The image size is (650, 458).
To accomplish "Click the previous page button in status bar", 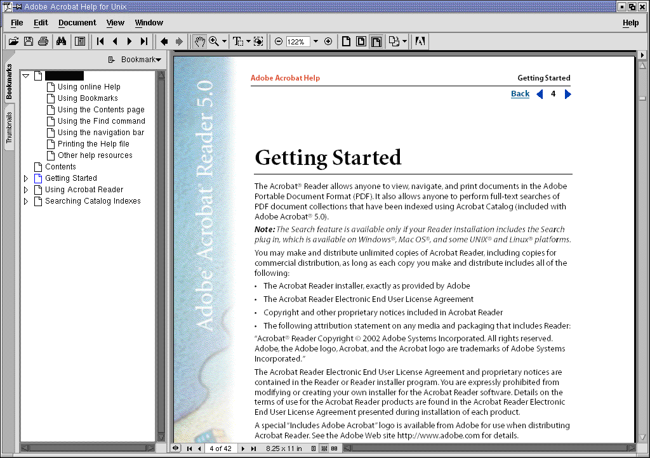I will point(199,448).
